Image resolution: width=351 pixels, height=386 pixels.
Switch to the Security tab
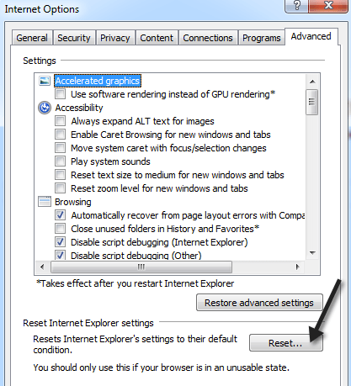point(74,38)
